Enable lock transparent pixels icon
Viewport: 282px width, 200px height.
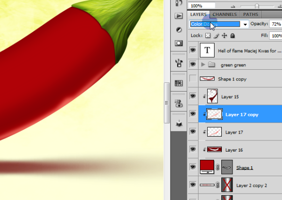pos(208,35)
